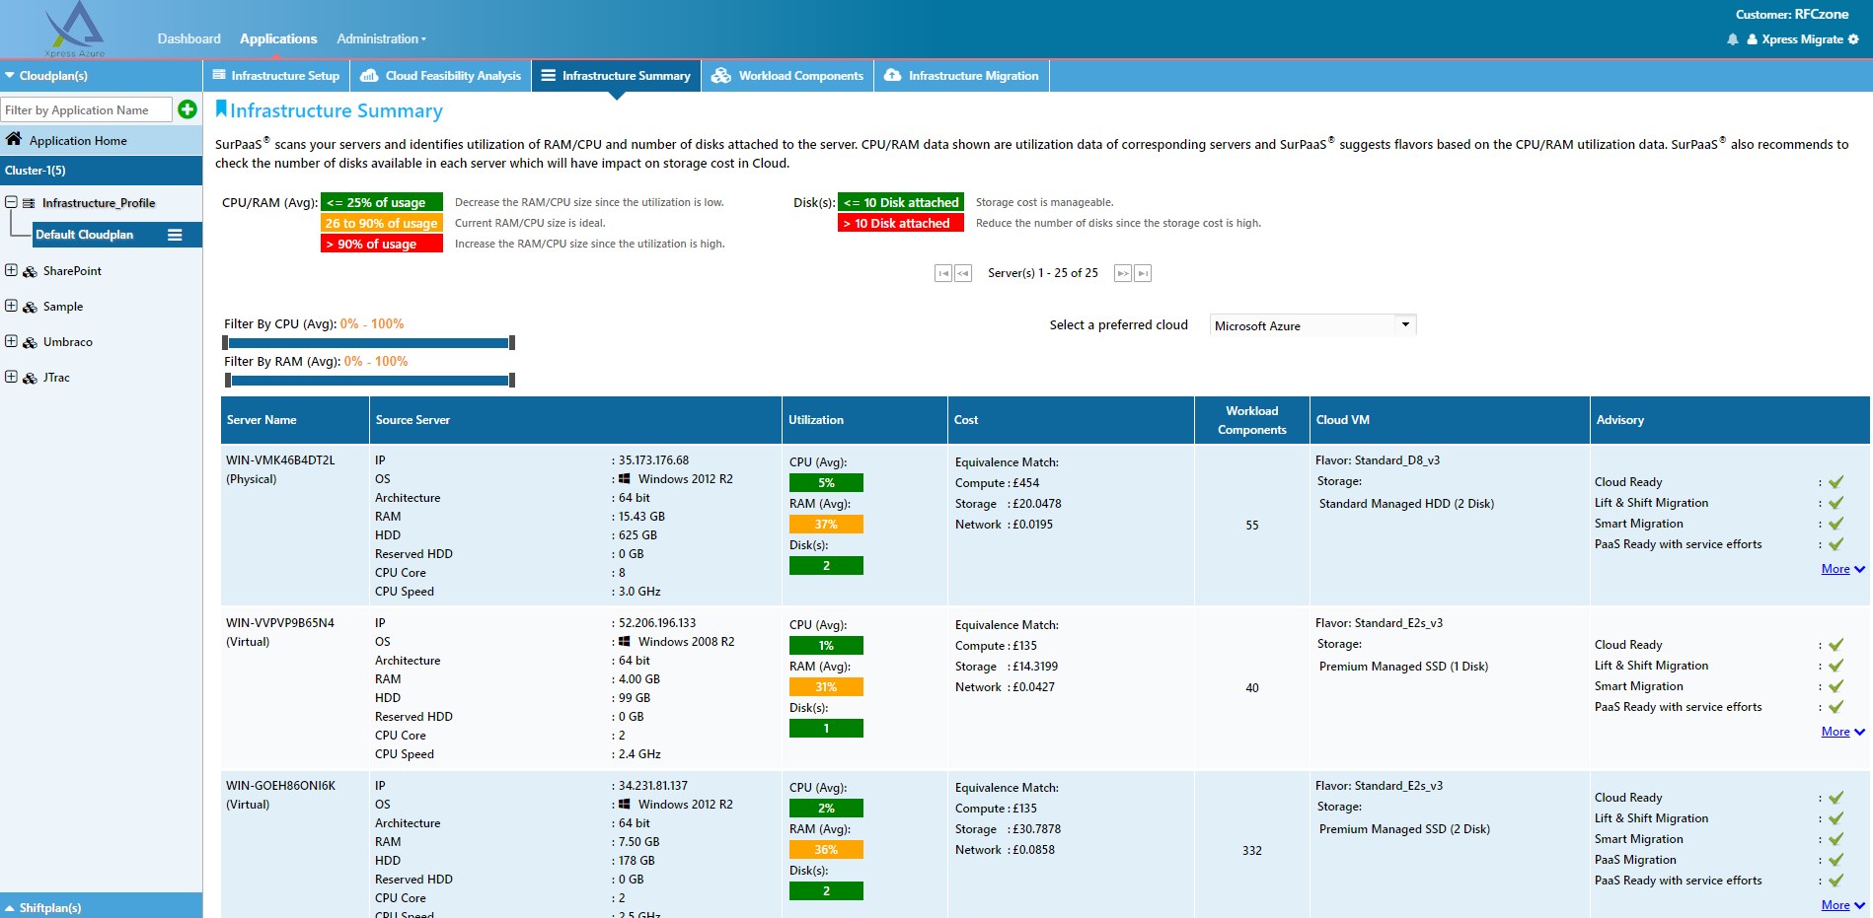The height and width of the screenshot is (918, 1873).
Task: Click Cloud Ready checkmark for WIN-VMK46B4DT2L
Action: coord(1836,482)
